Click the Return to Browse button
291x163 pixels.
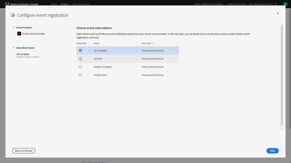(24, 151)
